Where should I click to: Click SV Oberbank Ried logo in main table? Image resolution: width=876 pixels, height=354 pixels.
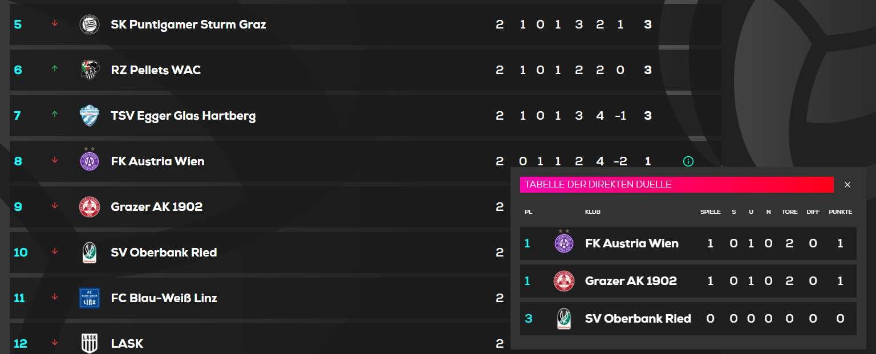89,253
